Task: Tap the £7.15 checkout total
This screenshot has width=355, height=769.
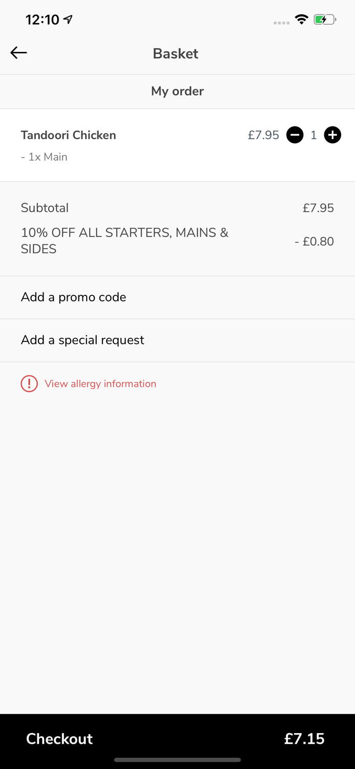Action: [304, 739]
